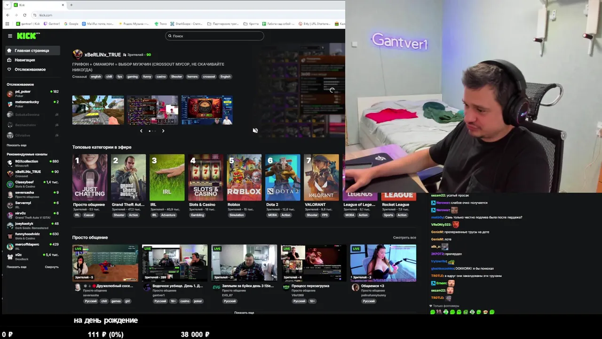The image size is (602, 339).
Task: Open the apps grid in bookmarks bar
Action: tap(8, 24)
